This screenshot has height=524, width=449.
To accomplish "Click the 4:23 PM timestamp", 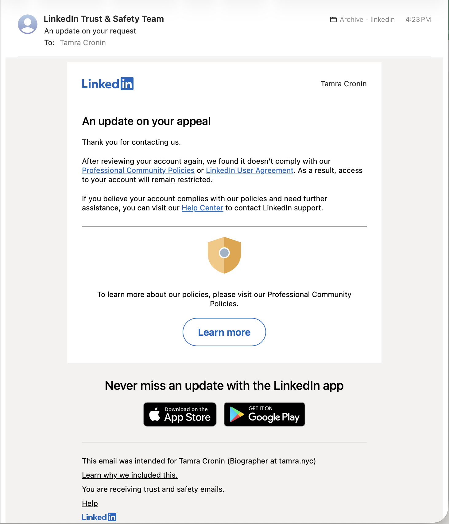I will tap(418, 19).
